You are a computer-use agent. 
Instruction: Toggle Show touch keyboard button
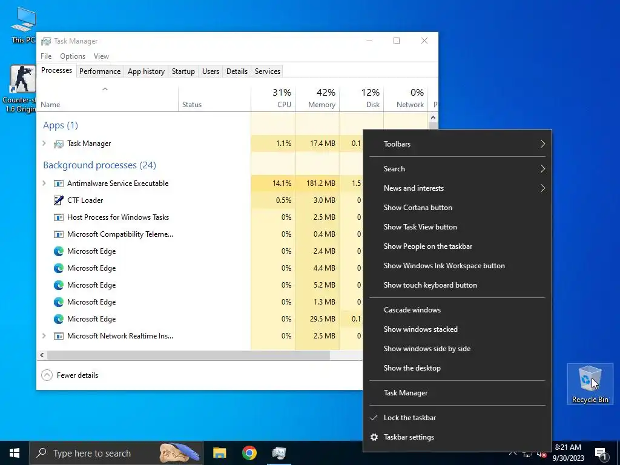[x=458, y=285]
